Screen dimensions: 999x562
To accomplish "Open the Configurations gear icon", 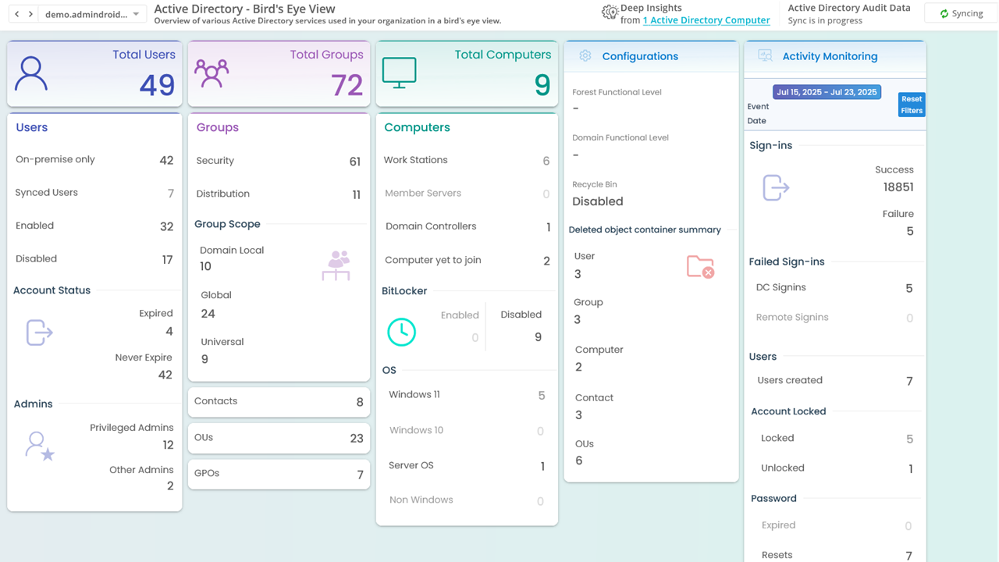I will pyautogui.click(x=585, y=56).
